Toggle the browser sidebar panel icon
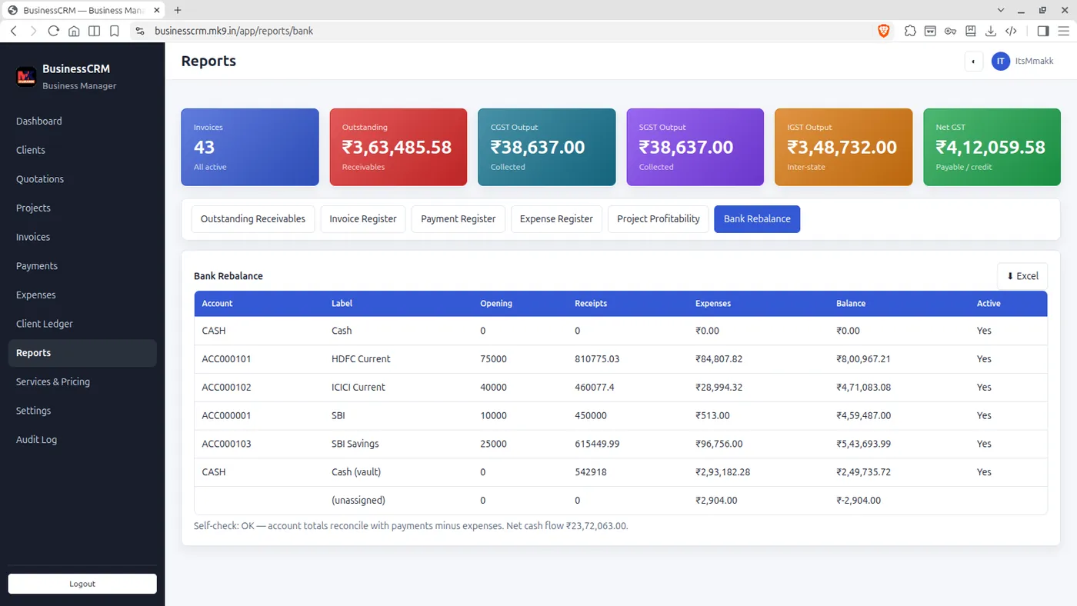 tap(1043, 31)
